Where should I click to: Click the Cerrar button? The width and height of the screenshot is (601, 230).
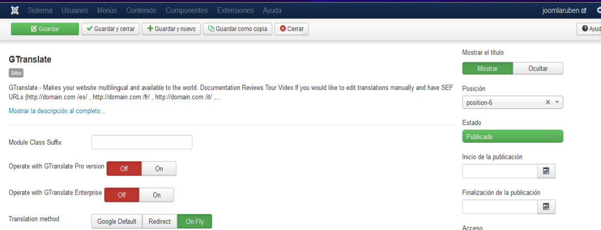click(x=291, y=29)
